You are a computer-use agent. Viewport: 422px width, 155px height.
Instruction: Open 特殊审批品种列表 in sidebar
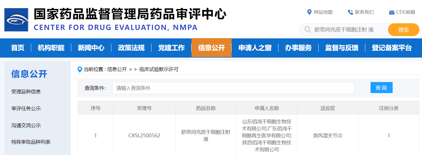click(x=31, y=142)
